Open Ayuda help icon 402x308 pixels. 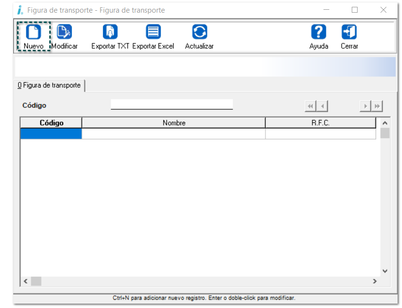(319, 32)
